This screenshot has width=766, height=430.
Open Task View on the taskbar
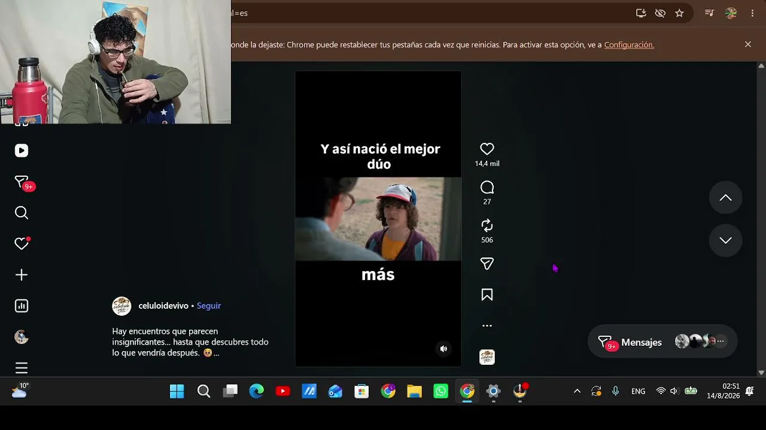[230, 391]
